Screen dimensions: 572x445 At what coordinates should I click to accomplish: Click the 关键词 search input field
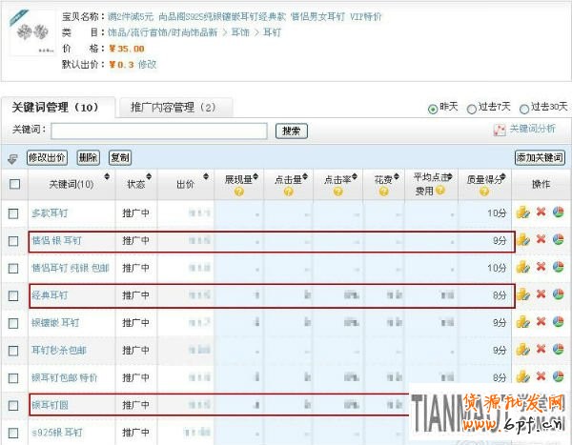[158, 131]
